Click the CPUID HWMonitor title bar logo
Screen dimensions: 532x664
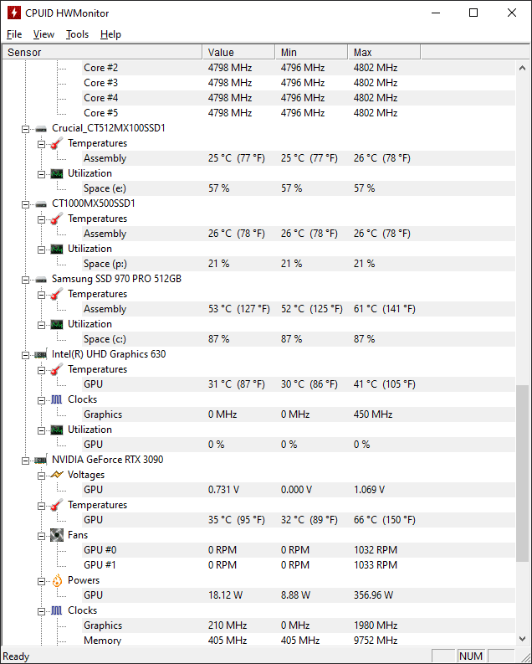[14, 13]
